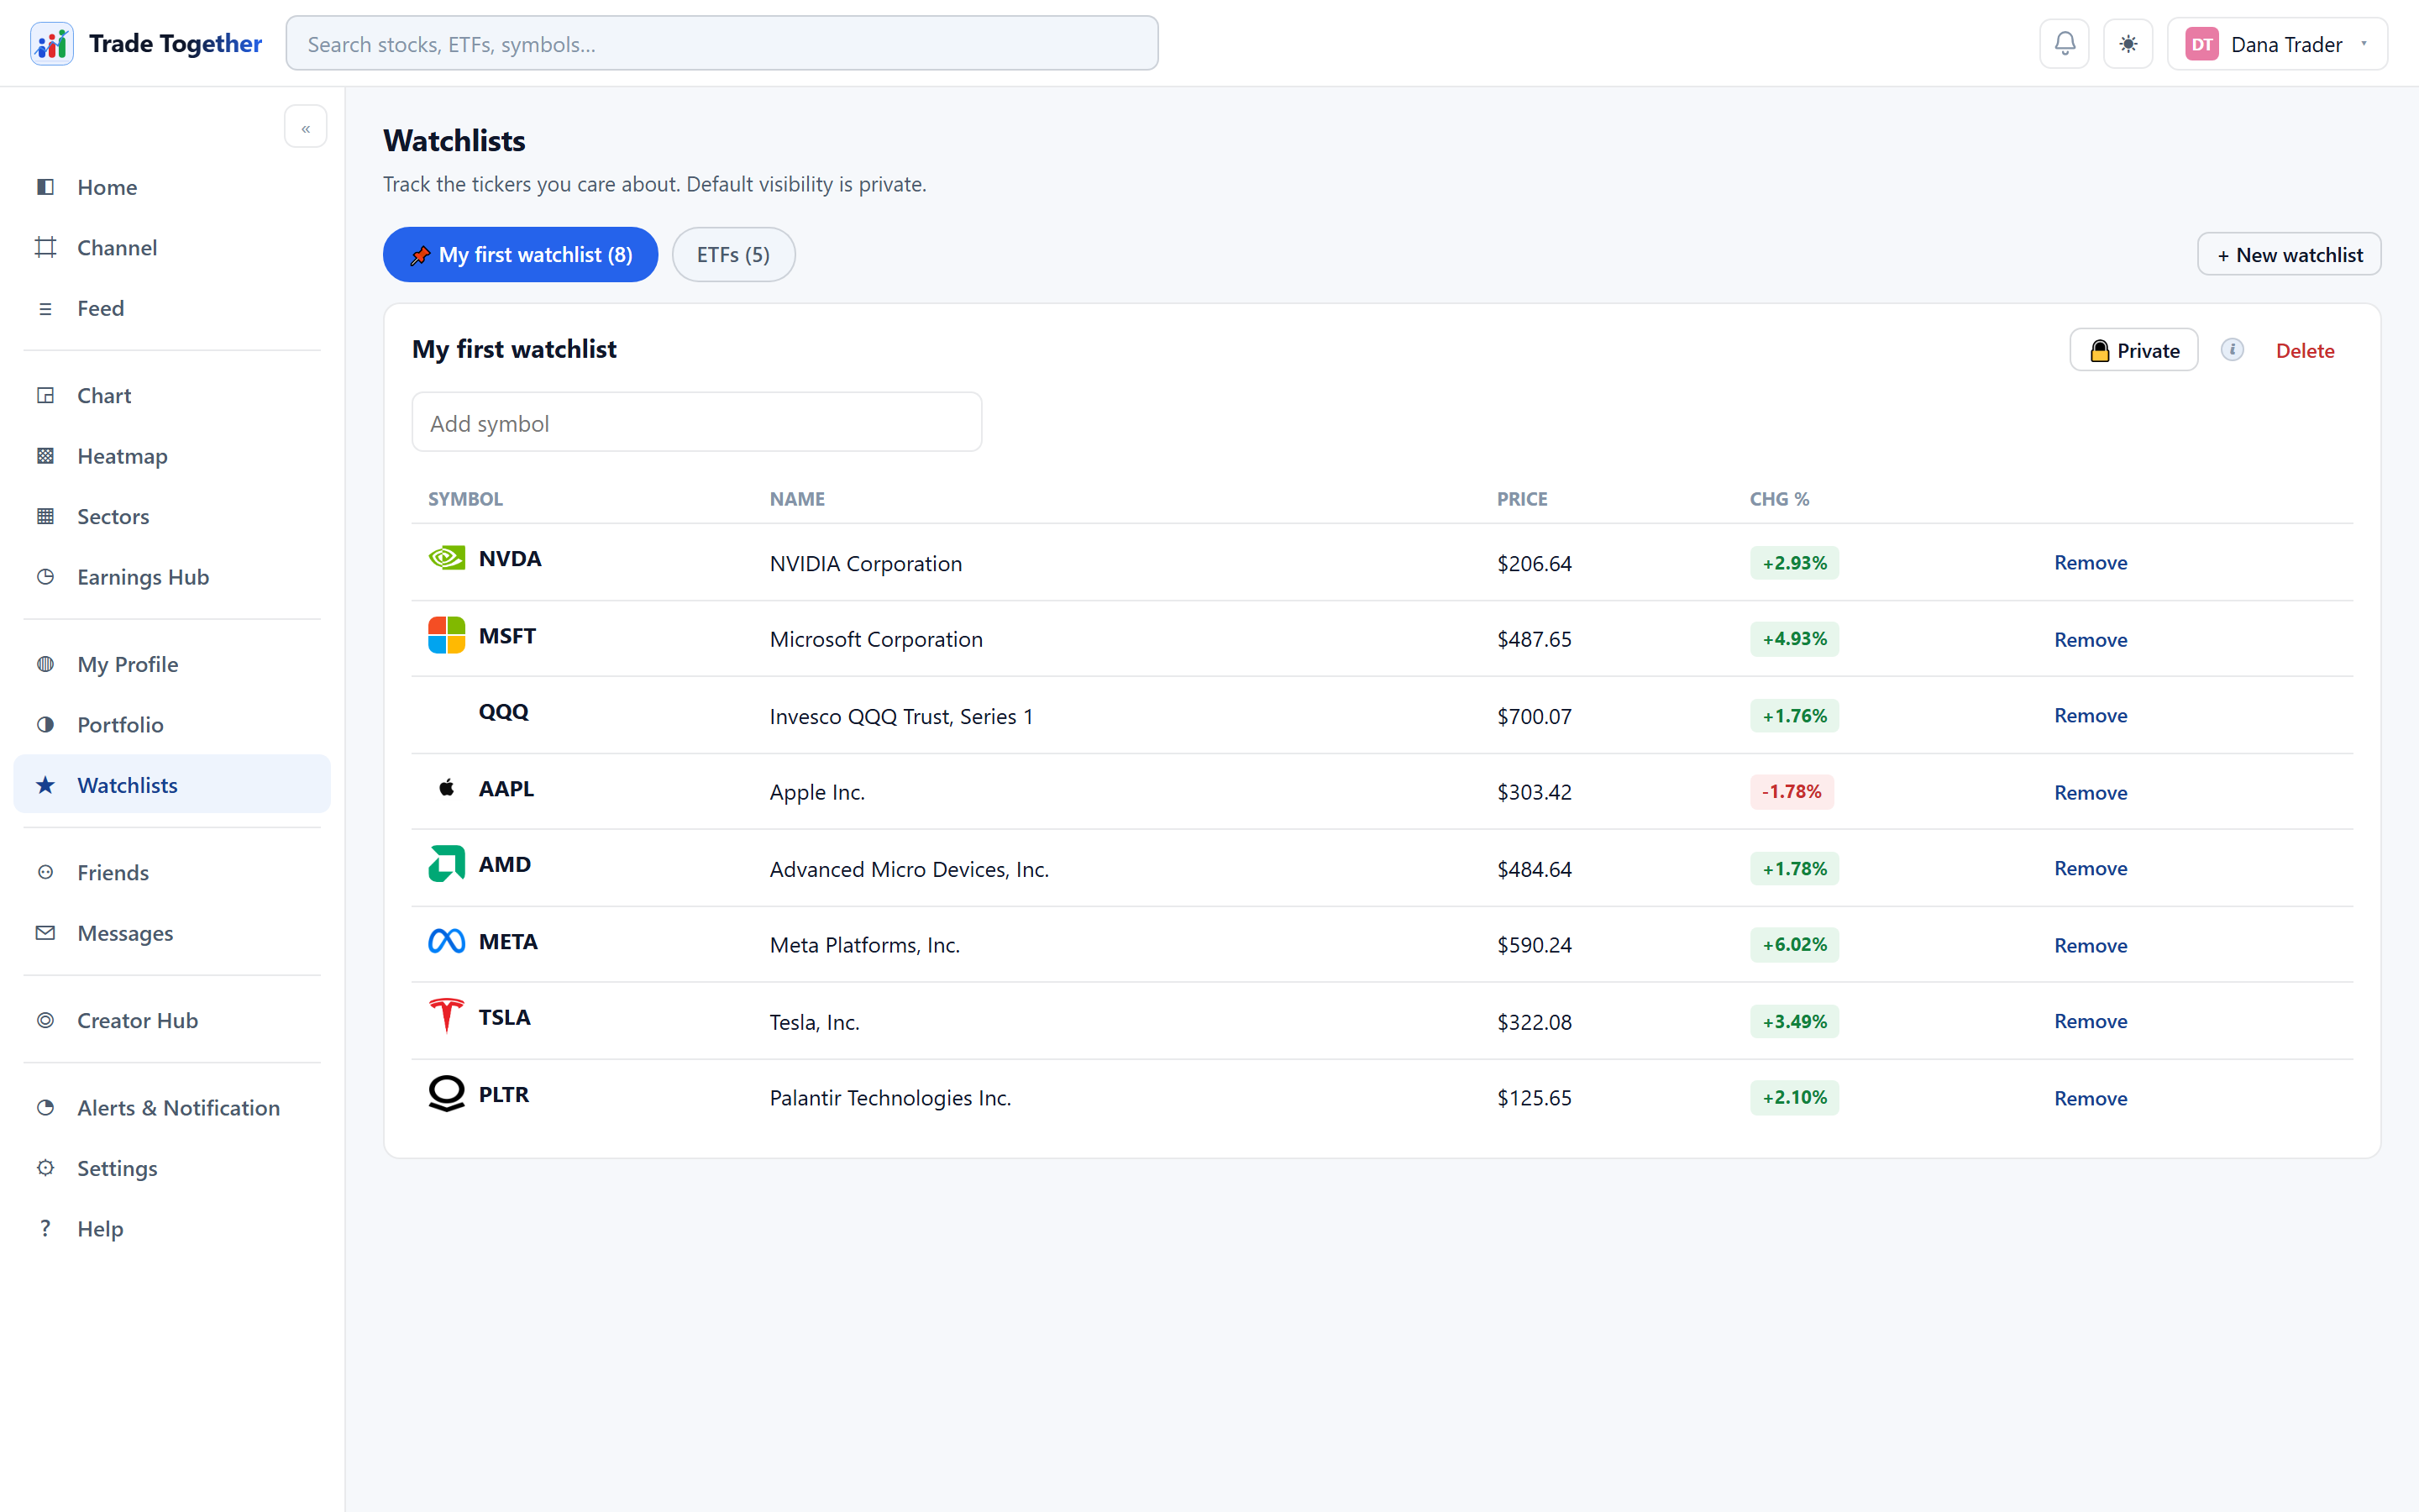This screenshot has width=2419, height=1512.
Task: Click the Home sidebar icon
Action: pyautogui.click(x=46, y=187)
